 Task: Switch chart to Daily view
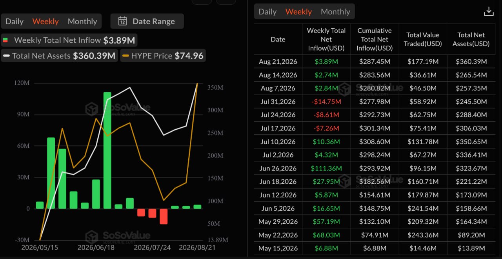click(15, 21)
